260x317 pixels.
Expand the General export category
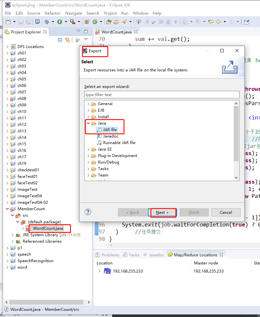[x=88, y=104]
